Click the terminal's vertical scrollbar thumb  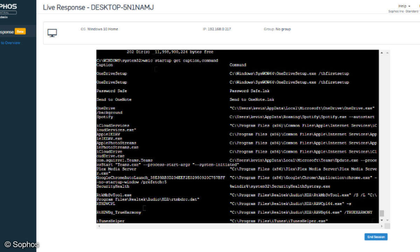[381, 213]
